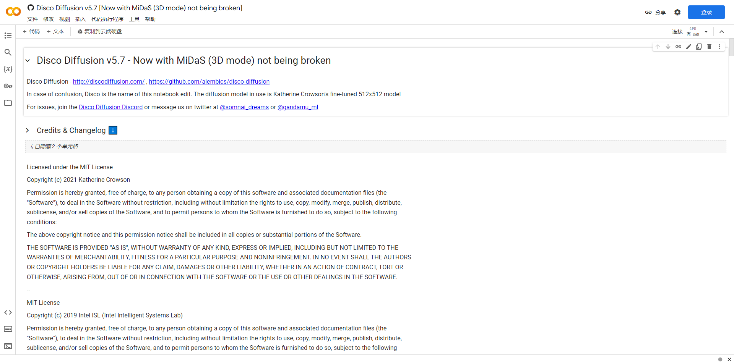The width and height of the screenshot is (734, 364).
Task: Open the files folder icon in sidebar
Action: click(8, 103)
